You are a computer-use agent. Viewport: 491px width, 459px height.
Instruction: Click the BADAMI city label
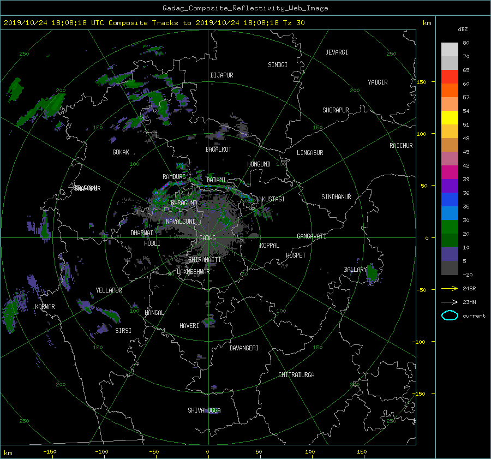click(216, 180)
